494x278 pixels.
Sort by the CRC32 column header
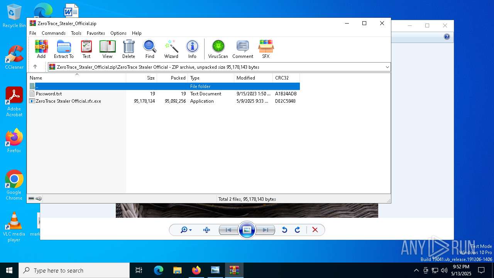(x=286, y=78)
